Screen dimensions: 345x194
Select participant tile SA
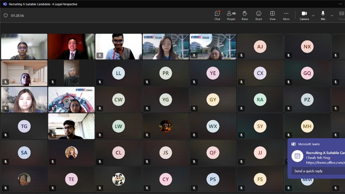point(24,153)
